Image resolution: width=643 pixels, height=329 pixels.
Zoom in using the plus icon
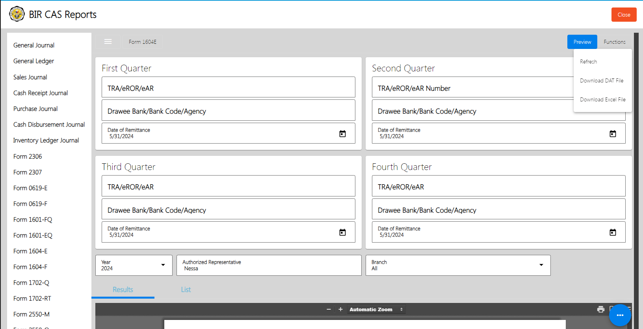click(x=340, y=309)
